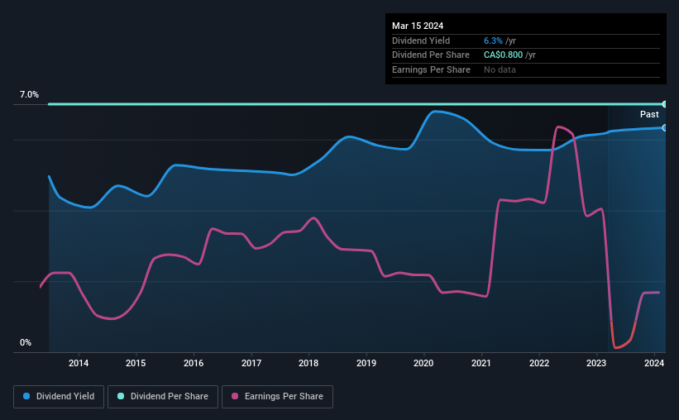Image resolution: width=679 pixels, height=420 pixels.
Task: Click the Dividend Per Share endpoint marker
Action: (x=664, y=104)
